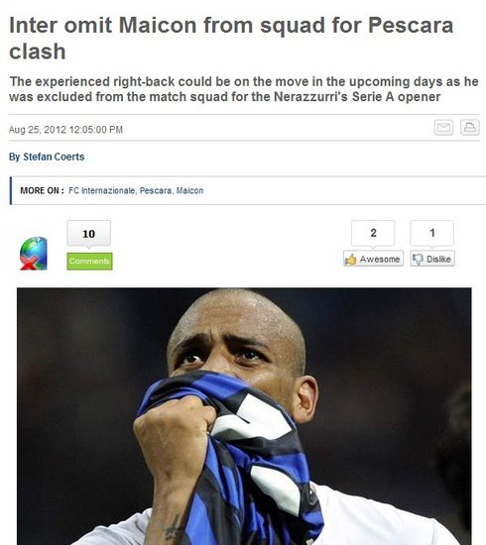Open author Stefan Coerts link

pos(54,157)
